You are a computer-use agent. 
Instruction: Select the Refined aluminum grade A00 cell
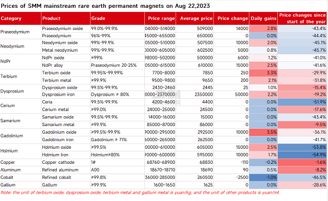coord(117,170)
